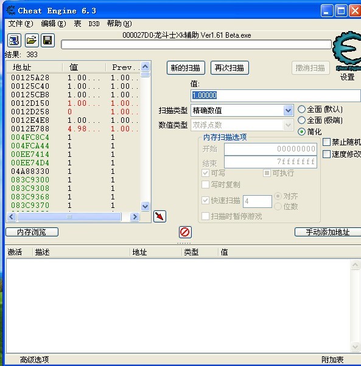Screen dimensions: 361x366
Task: Select result address 00125A28
Action: click(30, 78)
